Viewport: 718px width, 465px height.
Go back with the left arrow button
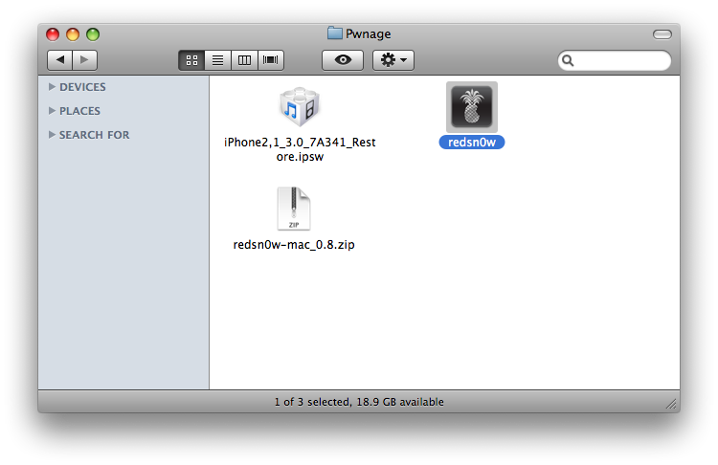[x=59, y=60]
